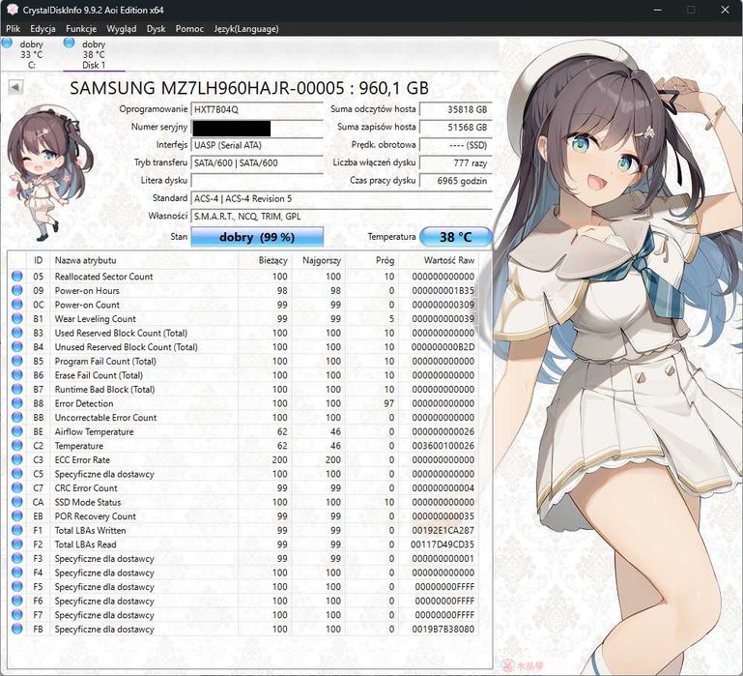This screenshot has height=676, width=743.
Task: Click status icon of Runtime Bad Block
Action: pyautogui.click(x=17, y=389)
